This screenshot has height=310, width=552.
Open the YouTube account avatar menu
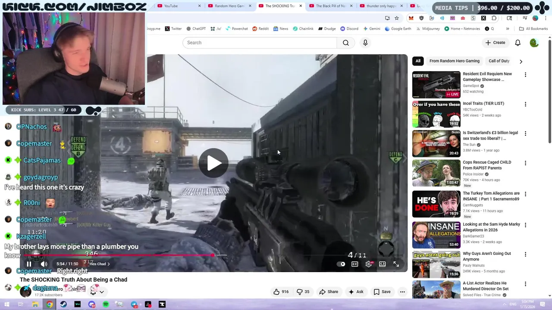tap(534, 43)
